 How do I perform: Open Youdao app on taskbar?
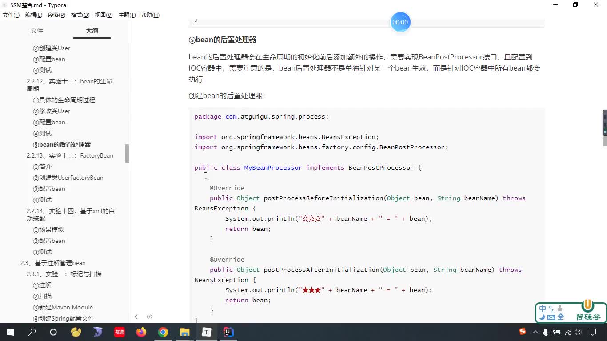pyautogui.click(x=120, y=332)
